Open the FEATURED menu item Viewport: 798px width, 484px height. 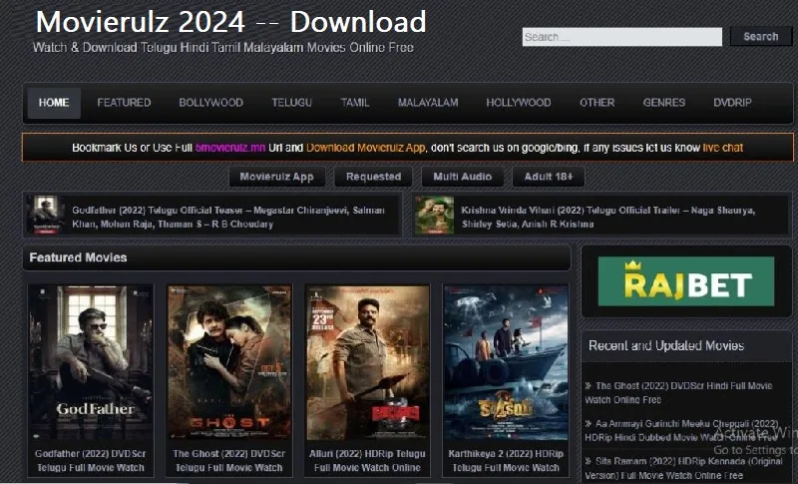[124, 103]
